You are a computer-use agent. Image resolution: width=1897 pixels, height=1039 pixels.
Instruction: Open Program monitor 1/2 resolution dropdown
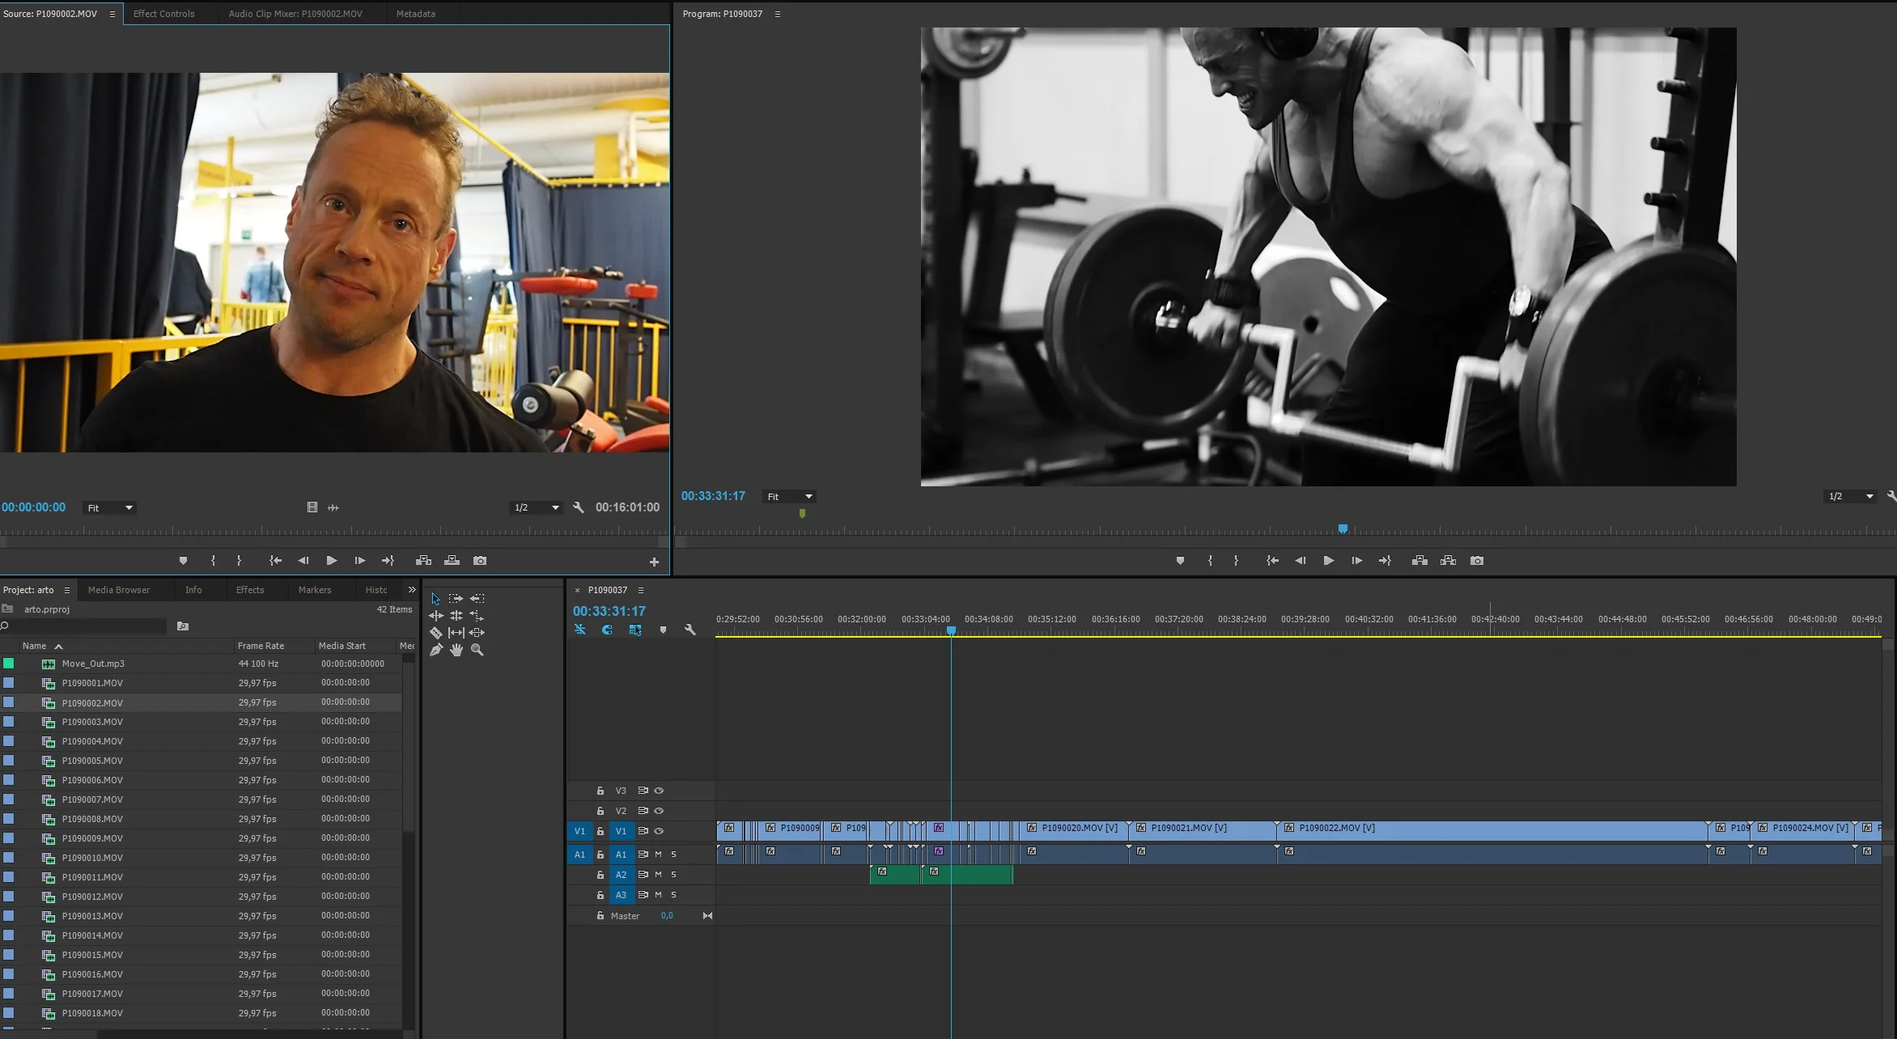(1851, 497)
